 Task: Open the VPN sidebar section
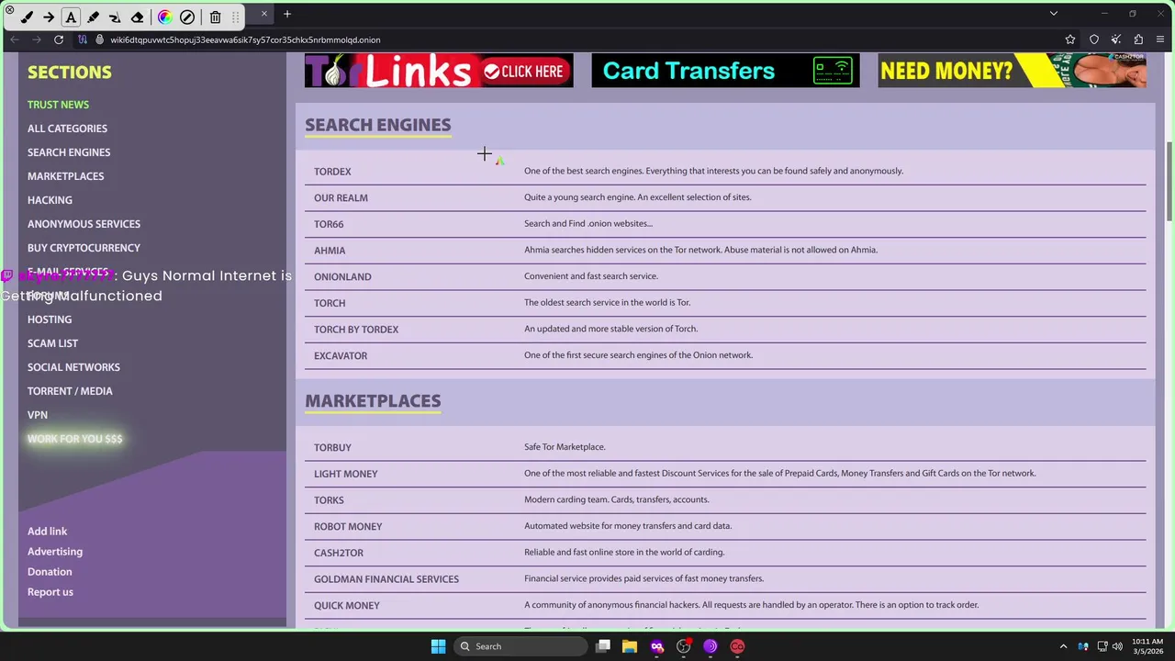(38, 415)
